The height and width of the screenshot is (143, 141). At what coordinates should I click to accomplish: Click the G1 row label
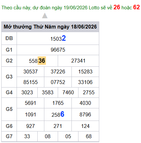tap(9, 50)
